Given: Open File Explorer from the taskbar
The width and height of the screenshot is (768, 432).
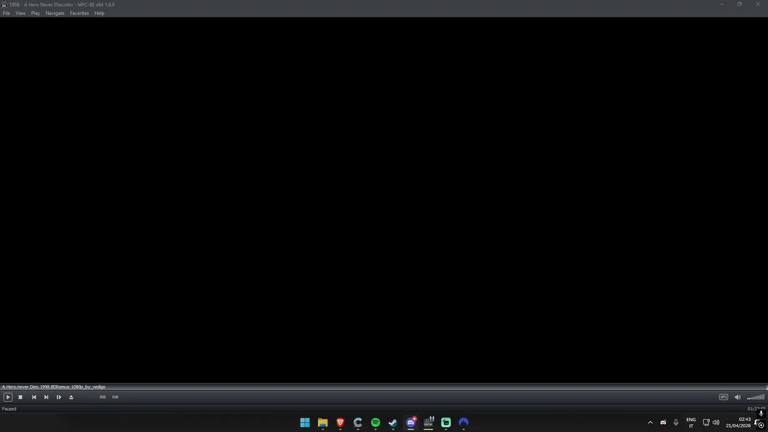Looking at the screenshot, I should click(323, 422).
